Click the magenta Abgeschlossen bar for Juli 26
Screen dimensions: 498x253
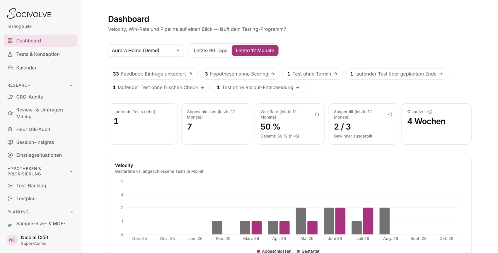pos(368,221)
